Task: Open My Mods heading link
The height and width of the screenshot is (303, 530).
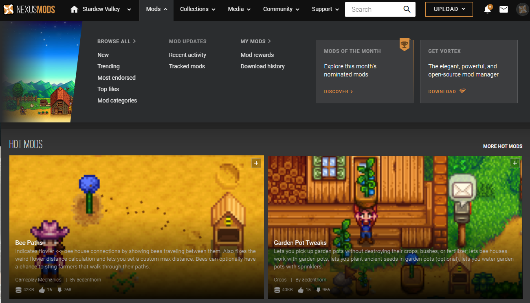Action: [256, 41]
